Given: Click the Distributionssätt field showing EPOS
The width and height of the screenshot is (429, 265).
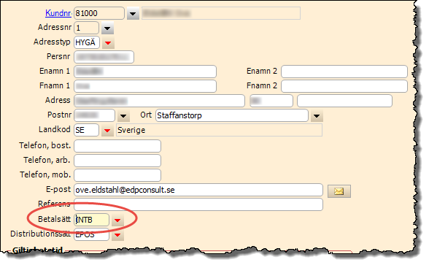Looking at the screenshot, I should (92, 234).
